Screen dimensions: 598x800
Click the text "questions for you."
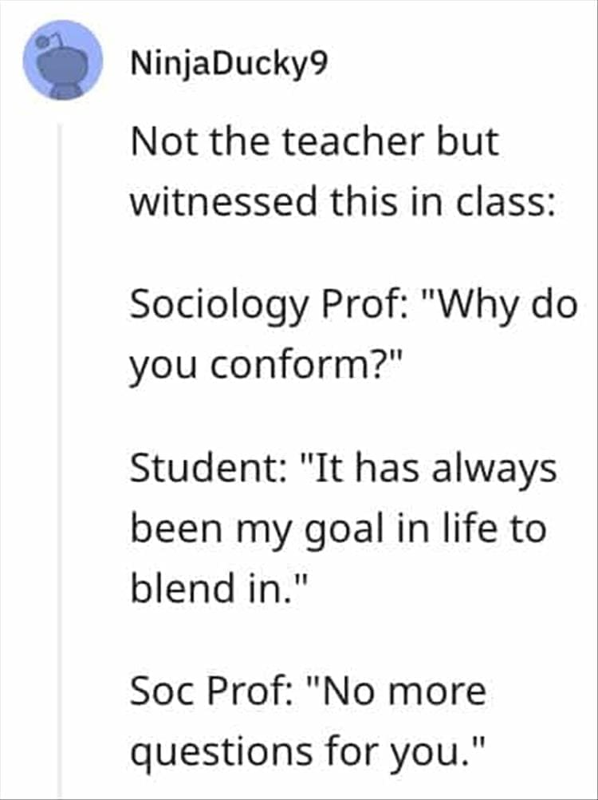click(308, 751)
